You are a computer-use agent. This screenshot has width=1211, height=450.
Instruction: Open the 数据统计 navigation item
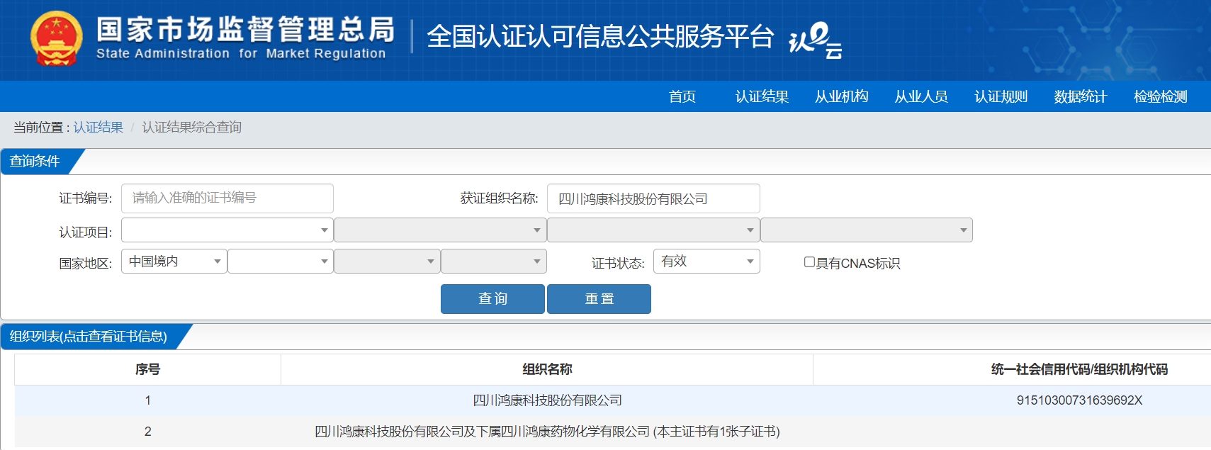tap(1081, 96)
